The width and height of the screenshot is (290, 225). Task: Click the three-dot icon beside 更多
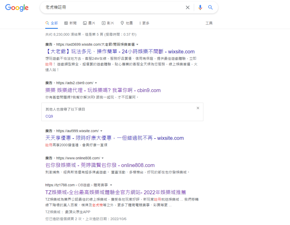click(140, 23)
